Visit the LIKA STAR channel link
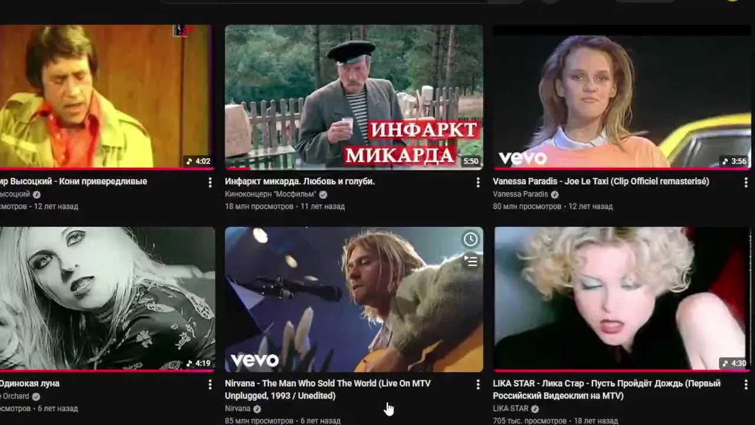Viewport: 755px width, 425px height. pos(510,408)
